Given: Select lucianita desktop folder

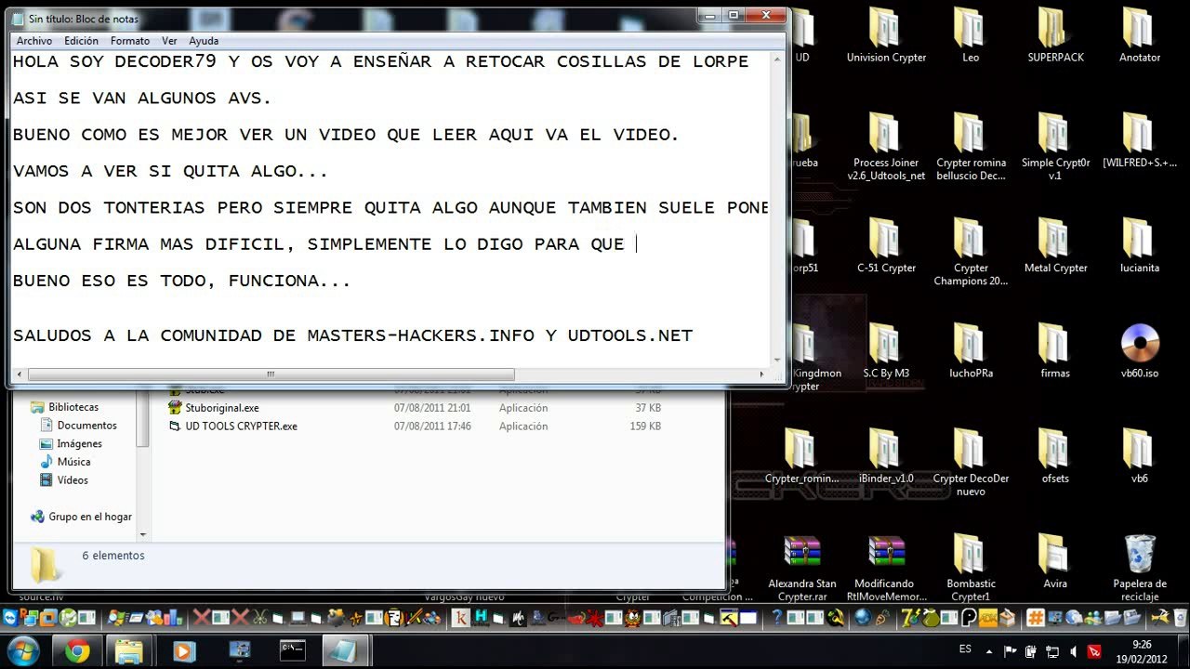Looking at the screenshot, I should pos(1139,246).
